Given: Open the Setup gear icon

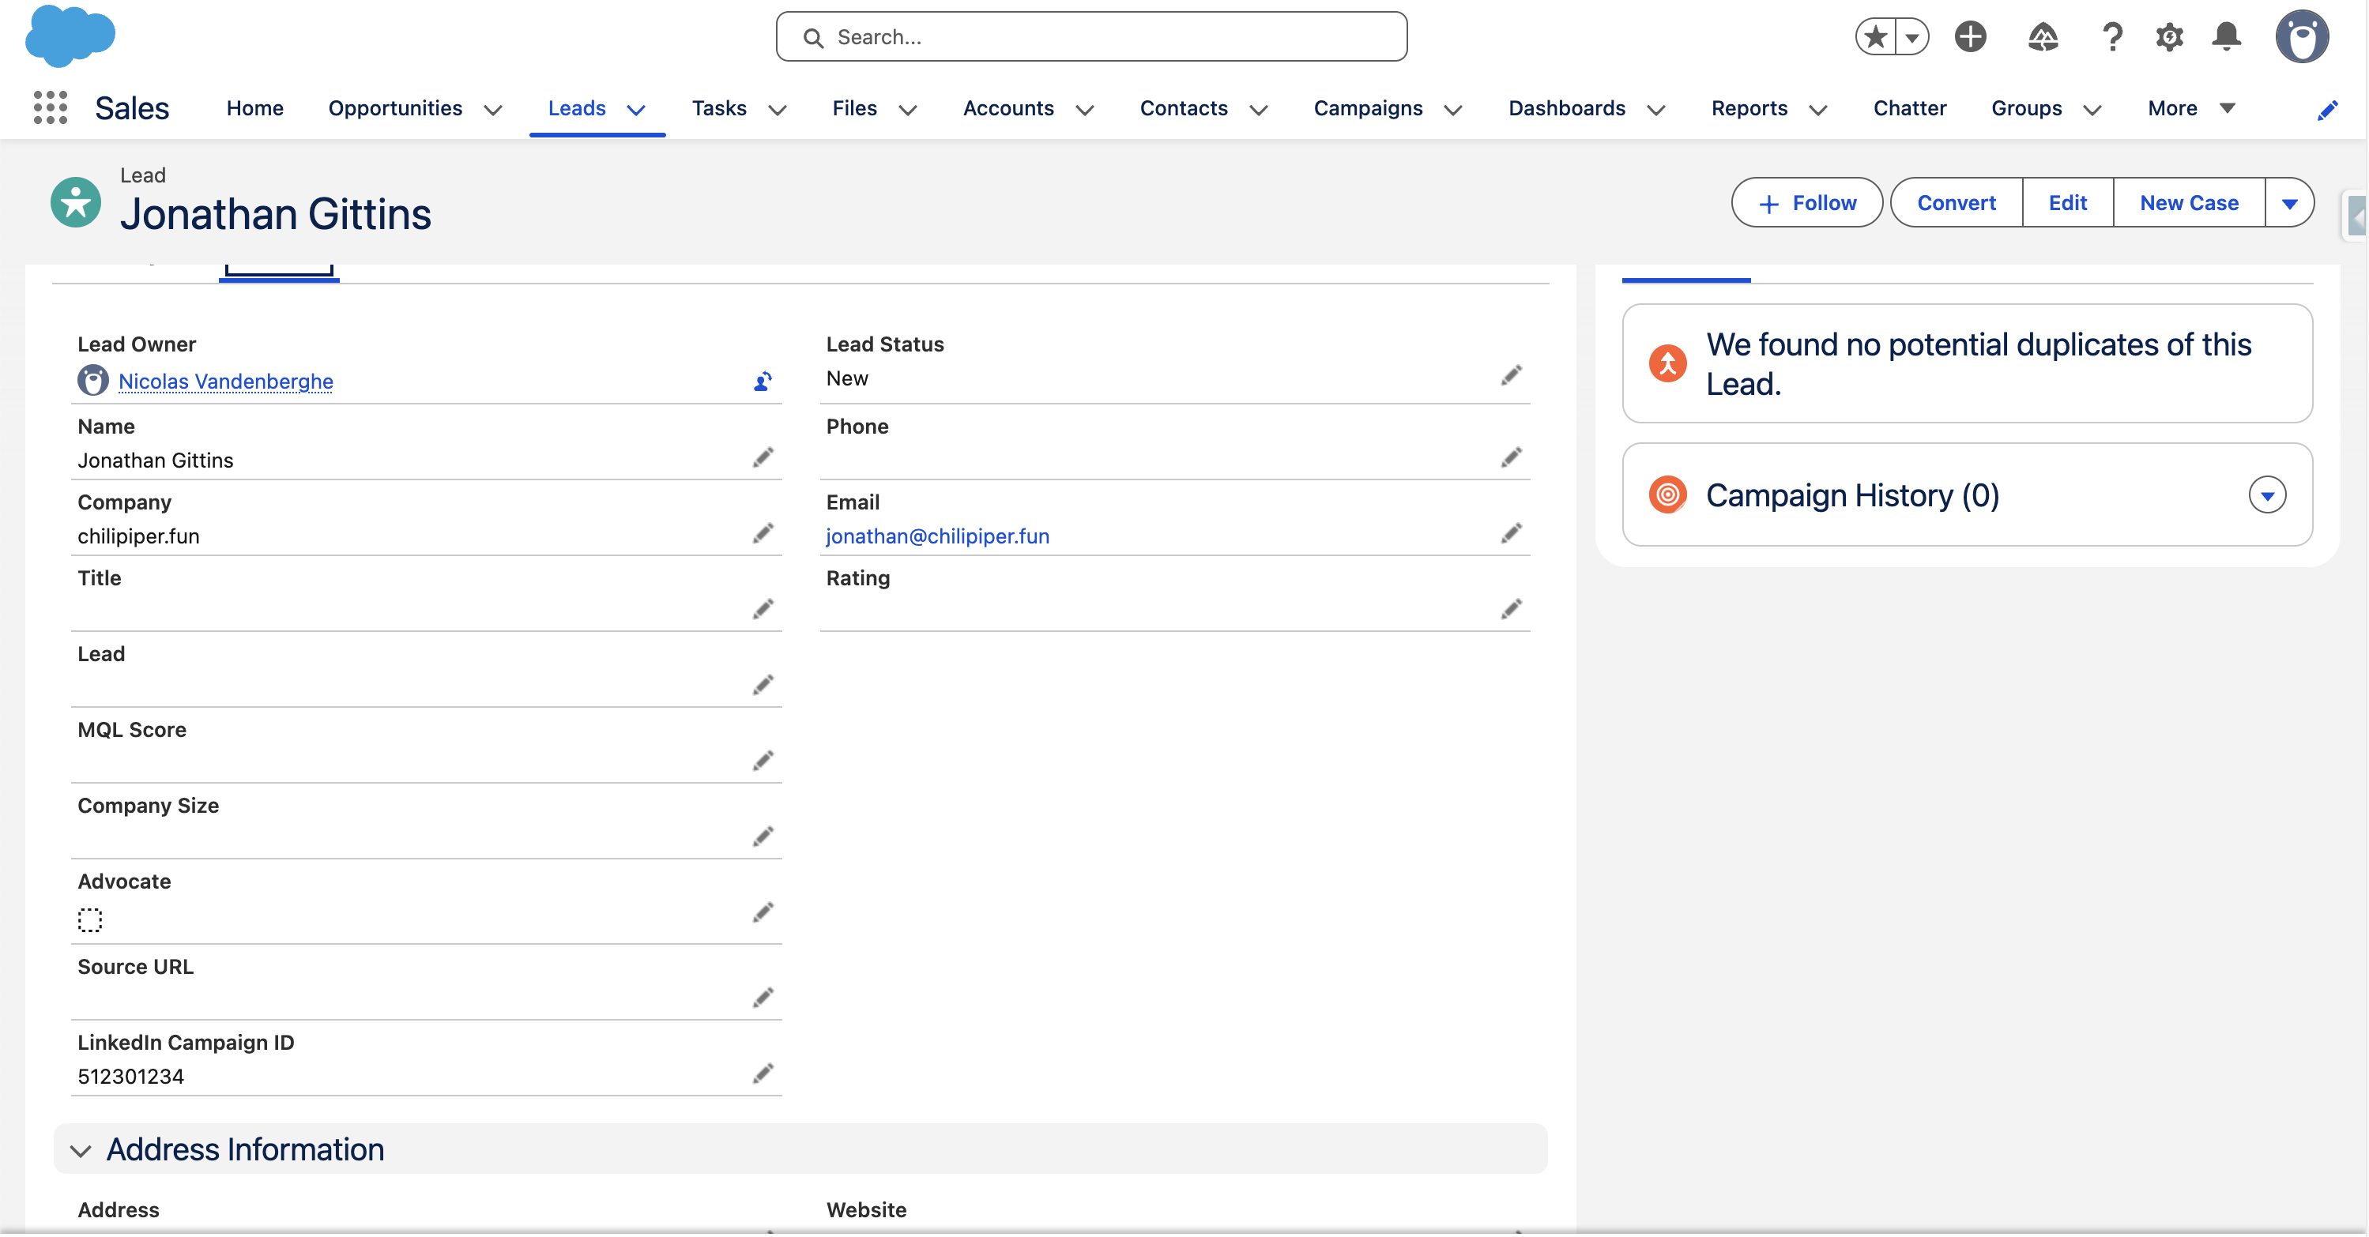Looking at the screenshot, I should (2168, 37).
